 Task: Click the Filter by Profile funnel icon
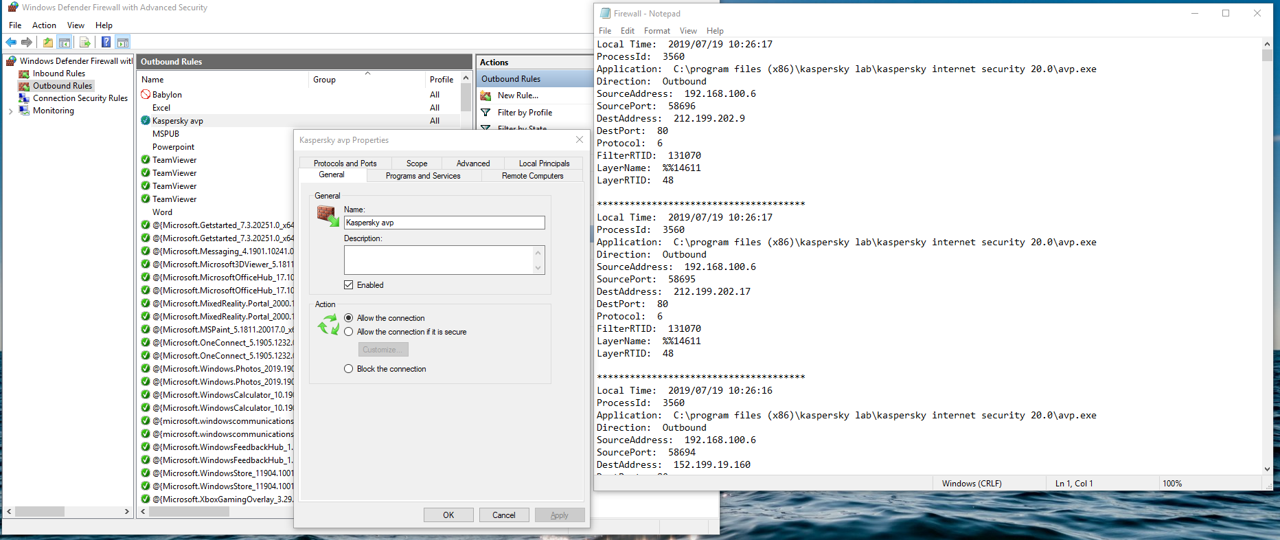pyautogui.click(x=486, y=113)
